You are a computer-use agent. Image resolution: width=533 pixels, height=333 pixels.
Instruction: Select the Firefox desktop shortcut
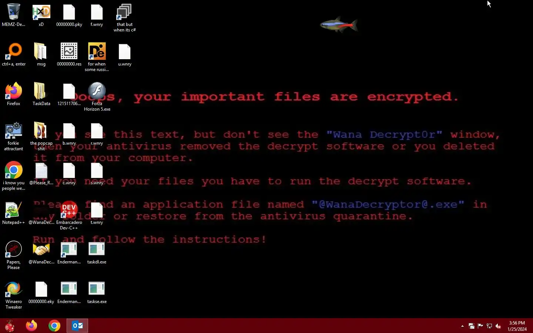click(14, 94)
